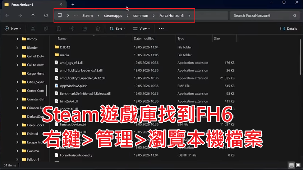Select BenchmarkDefinition.x64.Release.dll file name
Image resolution: width=303 pixels, height=170 pixels.
click(x=85, y=94)
